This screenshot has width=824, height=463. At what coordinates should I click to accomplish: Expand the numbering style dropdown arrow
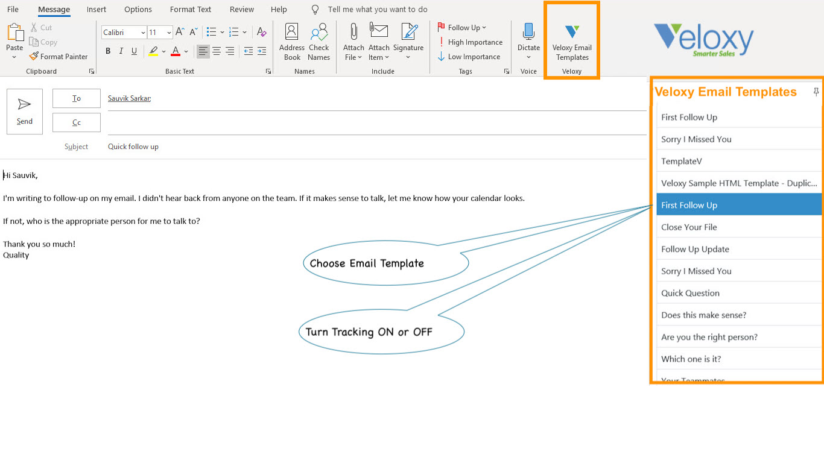point(244,33)
